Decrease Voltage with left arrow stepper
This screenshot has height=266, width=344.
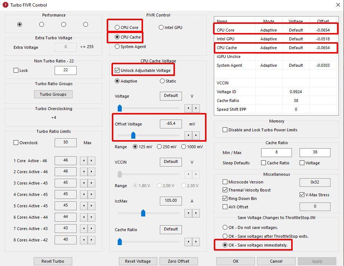pos(189,108)
